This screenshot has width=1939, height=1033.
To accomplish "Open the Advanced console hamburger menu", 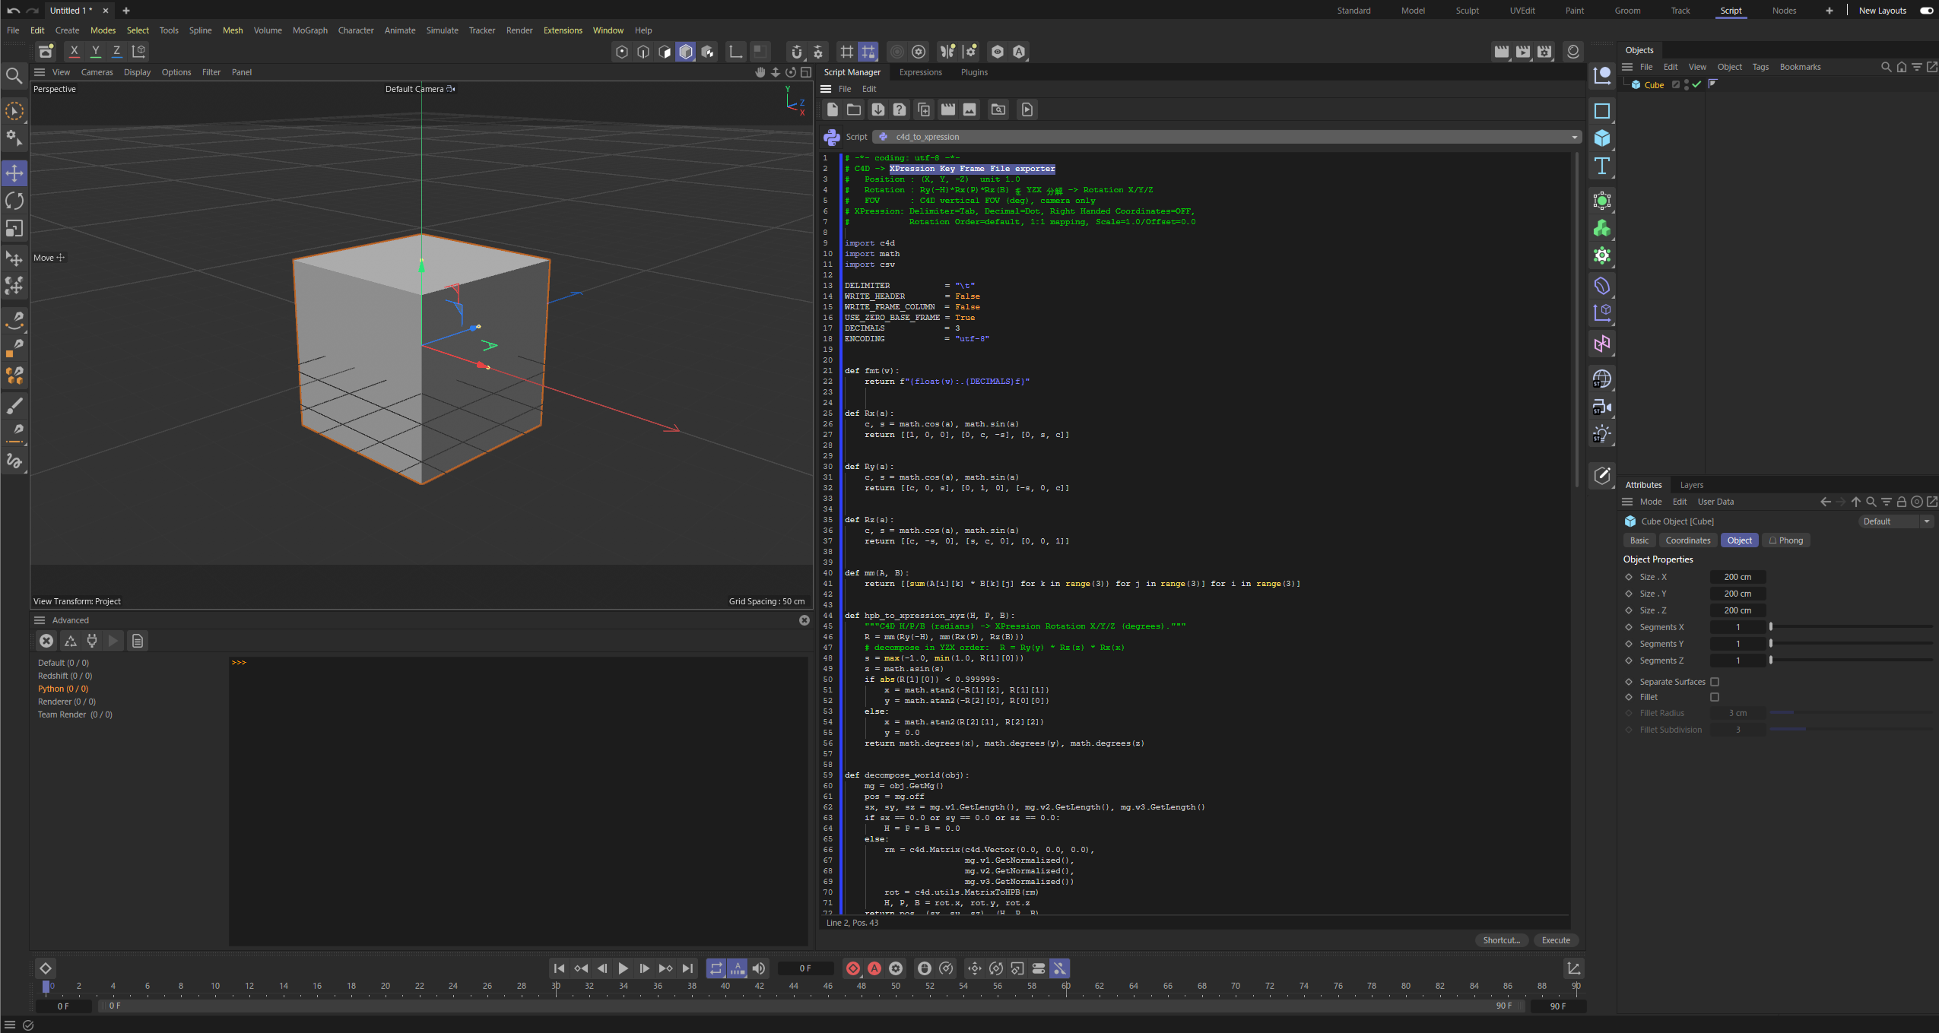I will pyautogui.click(x=40, y=620).
